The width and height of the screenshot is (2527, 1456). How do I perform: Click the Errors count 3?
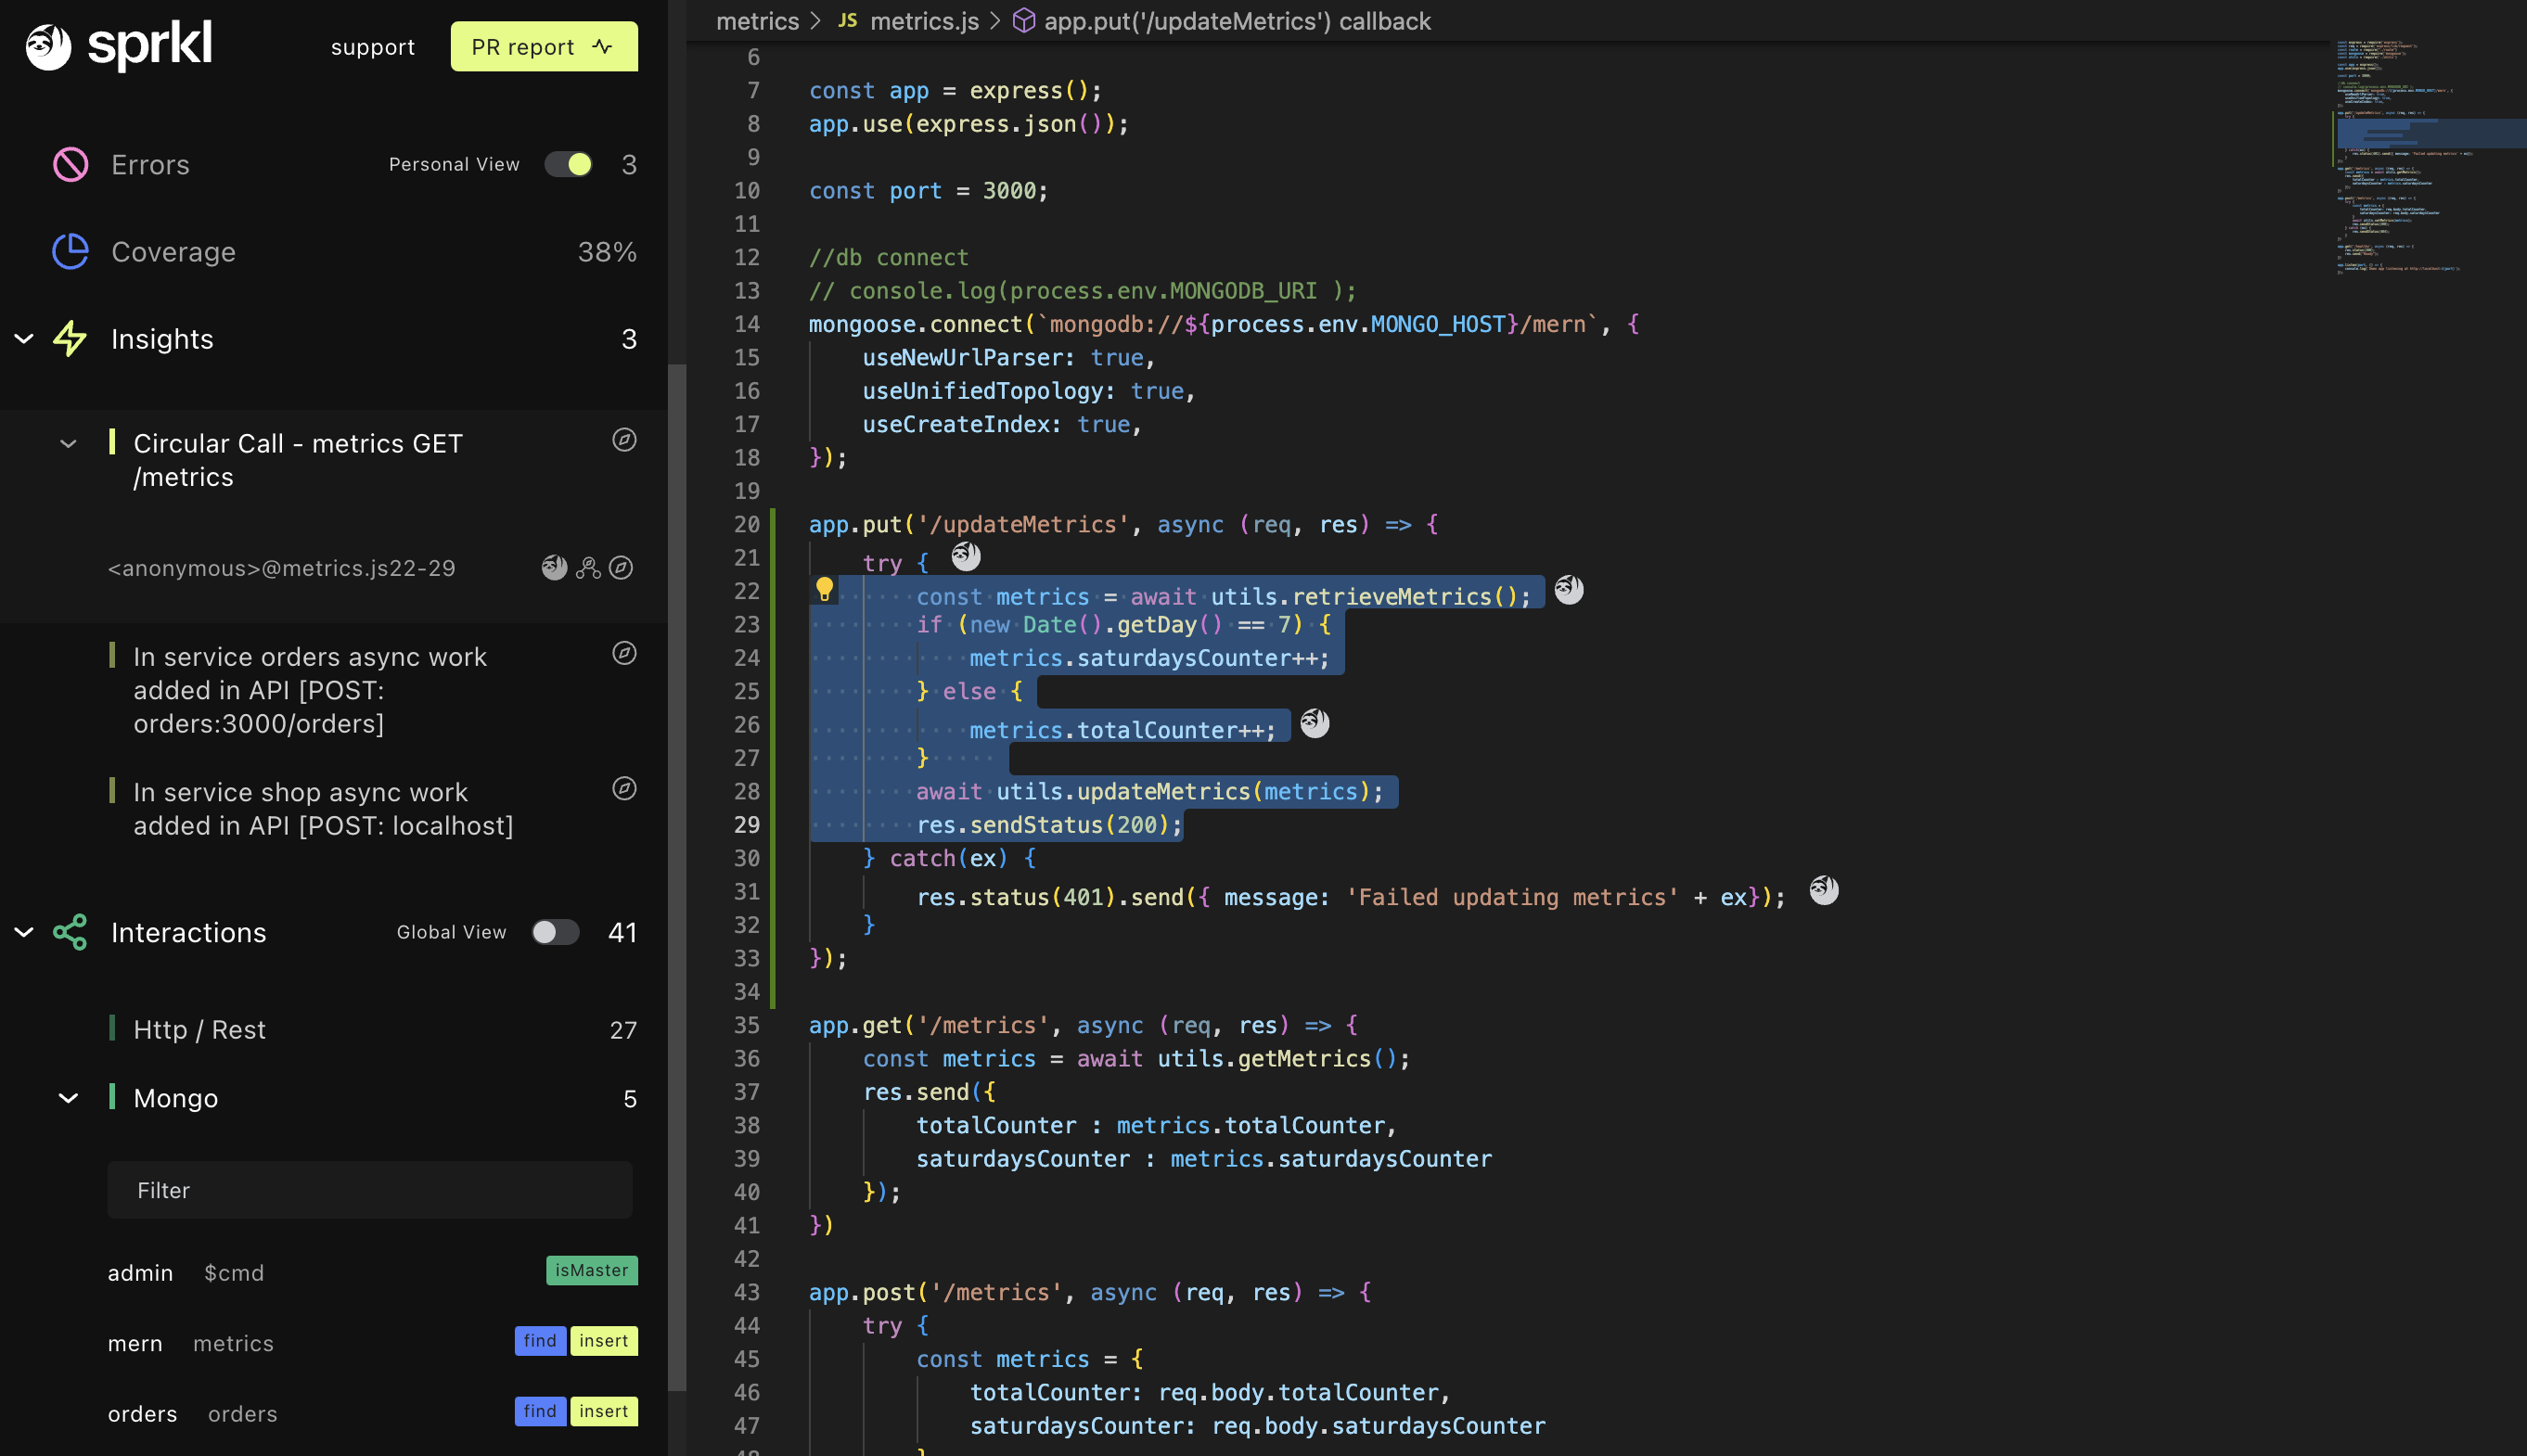tap(629, 165)
